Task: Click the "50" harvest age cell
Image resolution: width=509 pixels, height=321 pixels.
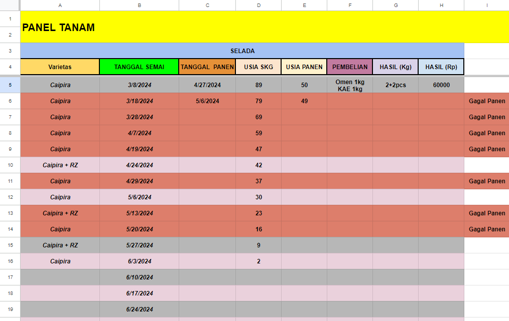Action: point(304,85)
